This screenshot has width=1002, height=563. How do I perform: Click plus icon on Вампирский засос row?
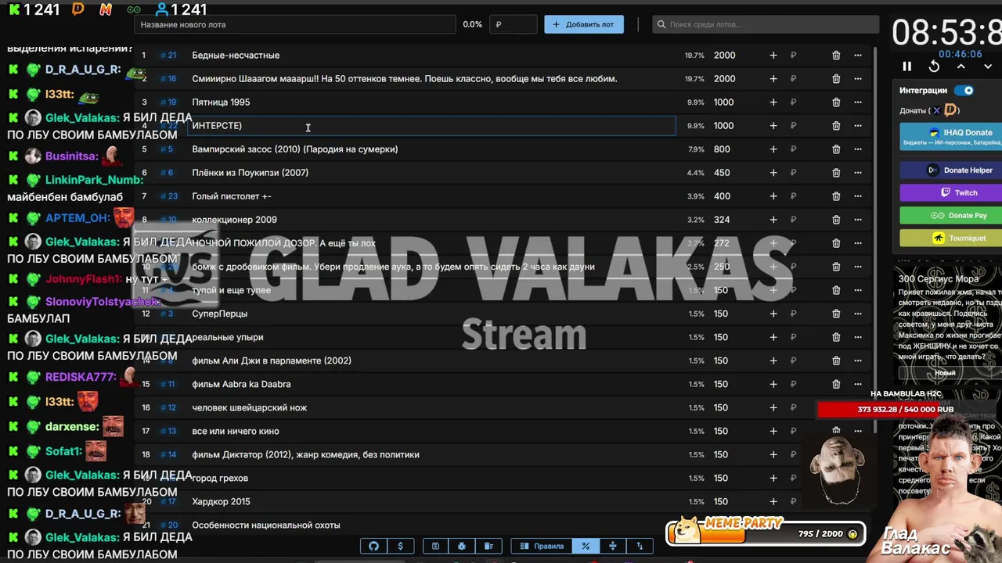[x=773, y=149]
